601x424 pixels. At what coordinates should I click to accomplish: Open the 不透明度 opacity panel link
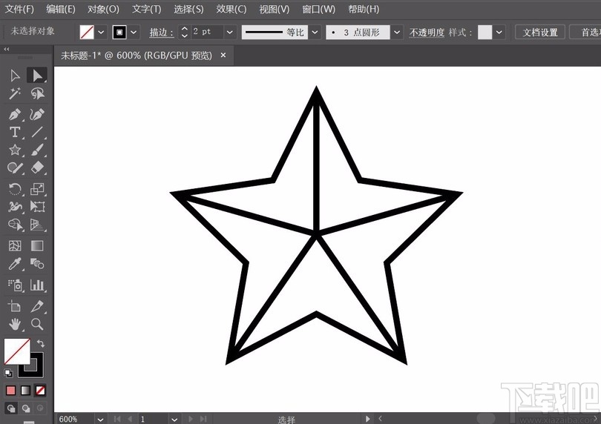[x=427, y=33]
